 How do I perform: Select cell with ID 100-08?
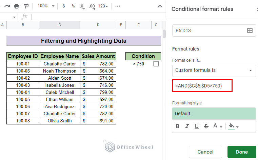pos(23,121)
